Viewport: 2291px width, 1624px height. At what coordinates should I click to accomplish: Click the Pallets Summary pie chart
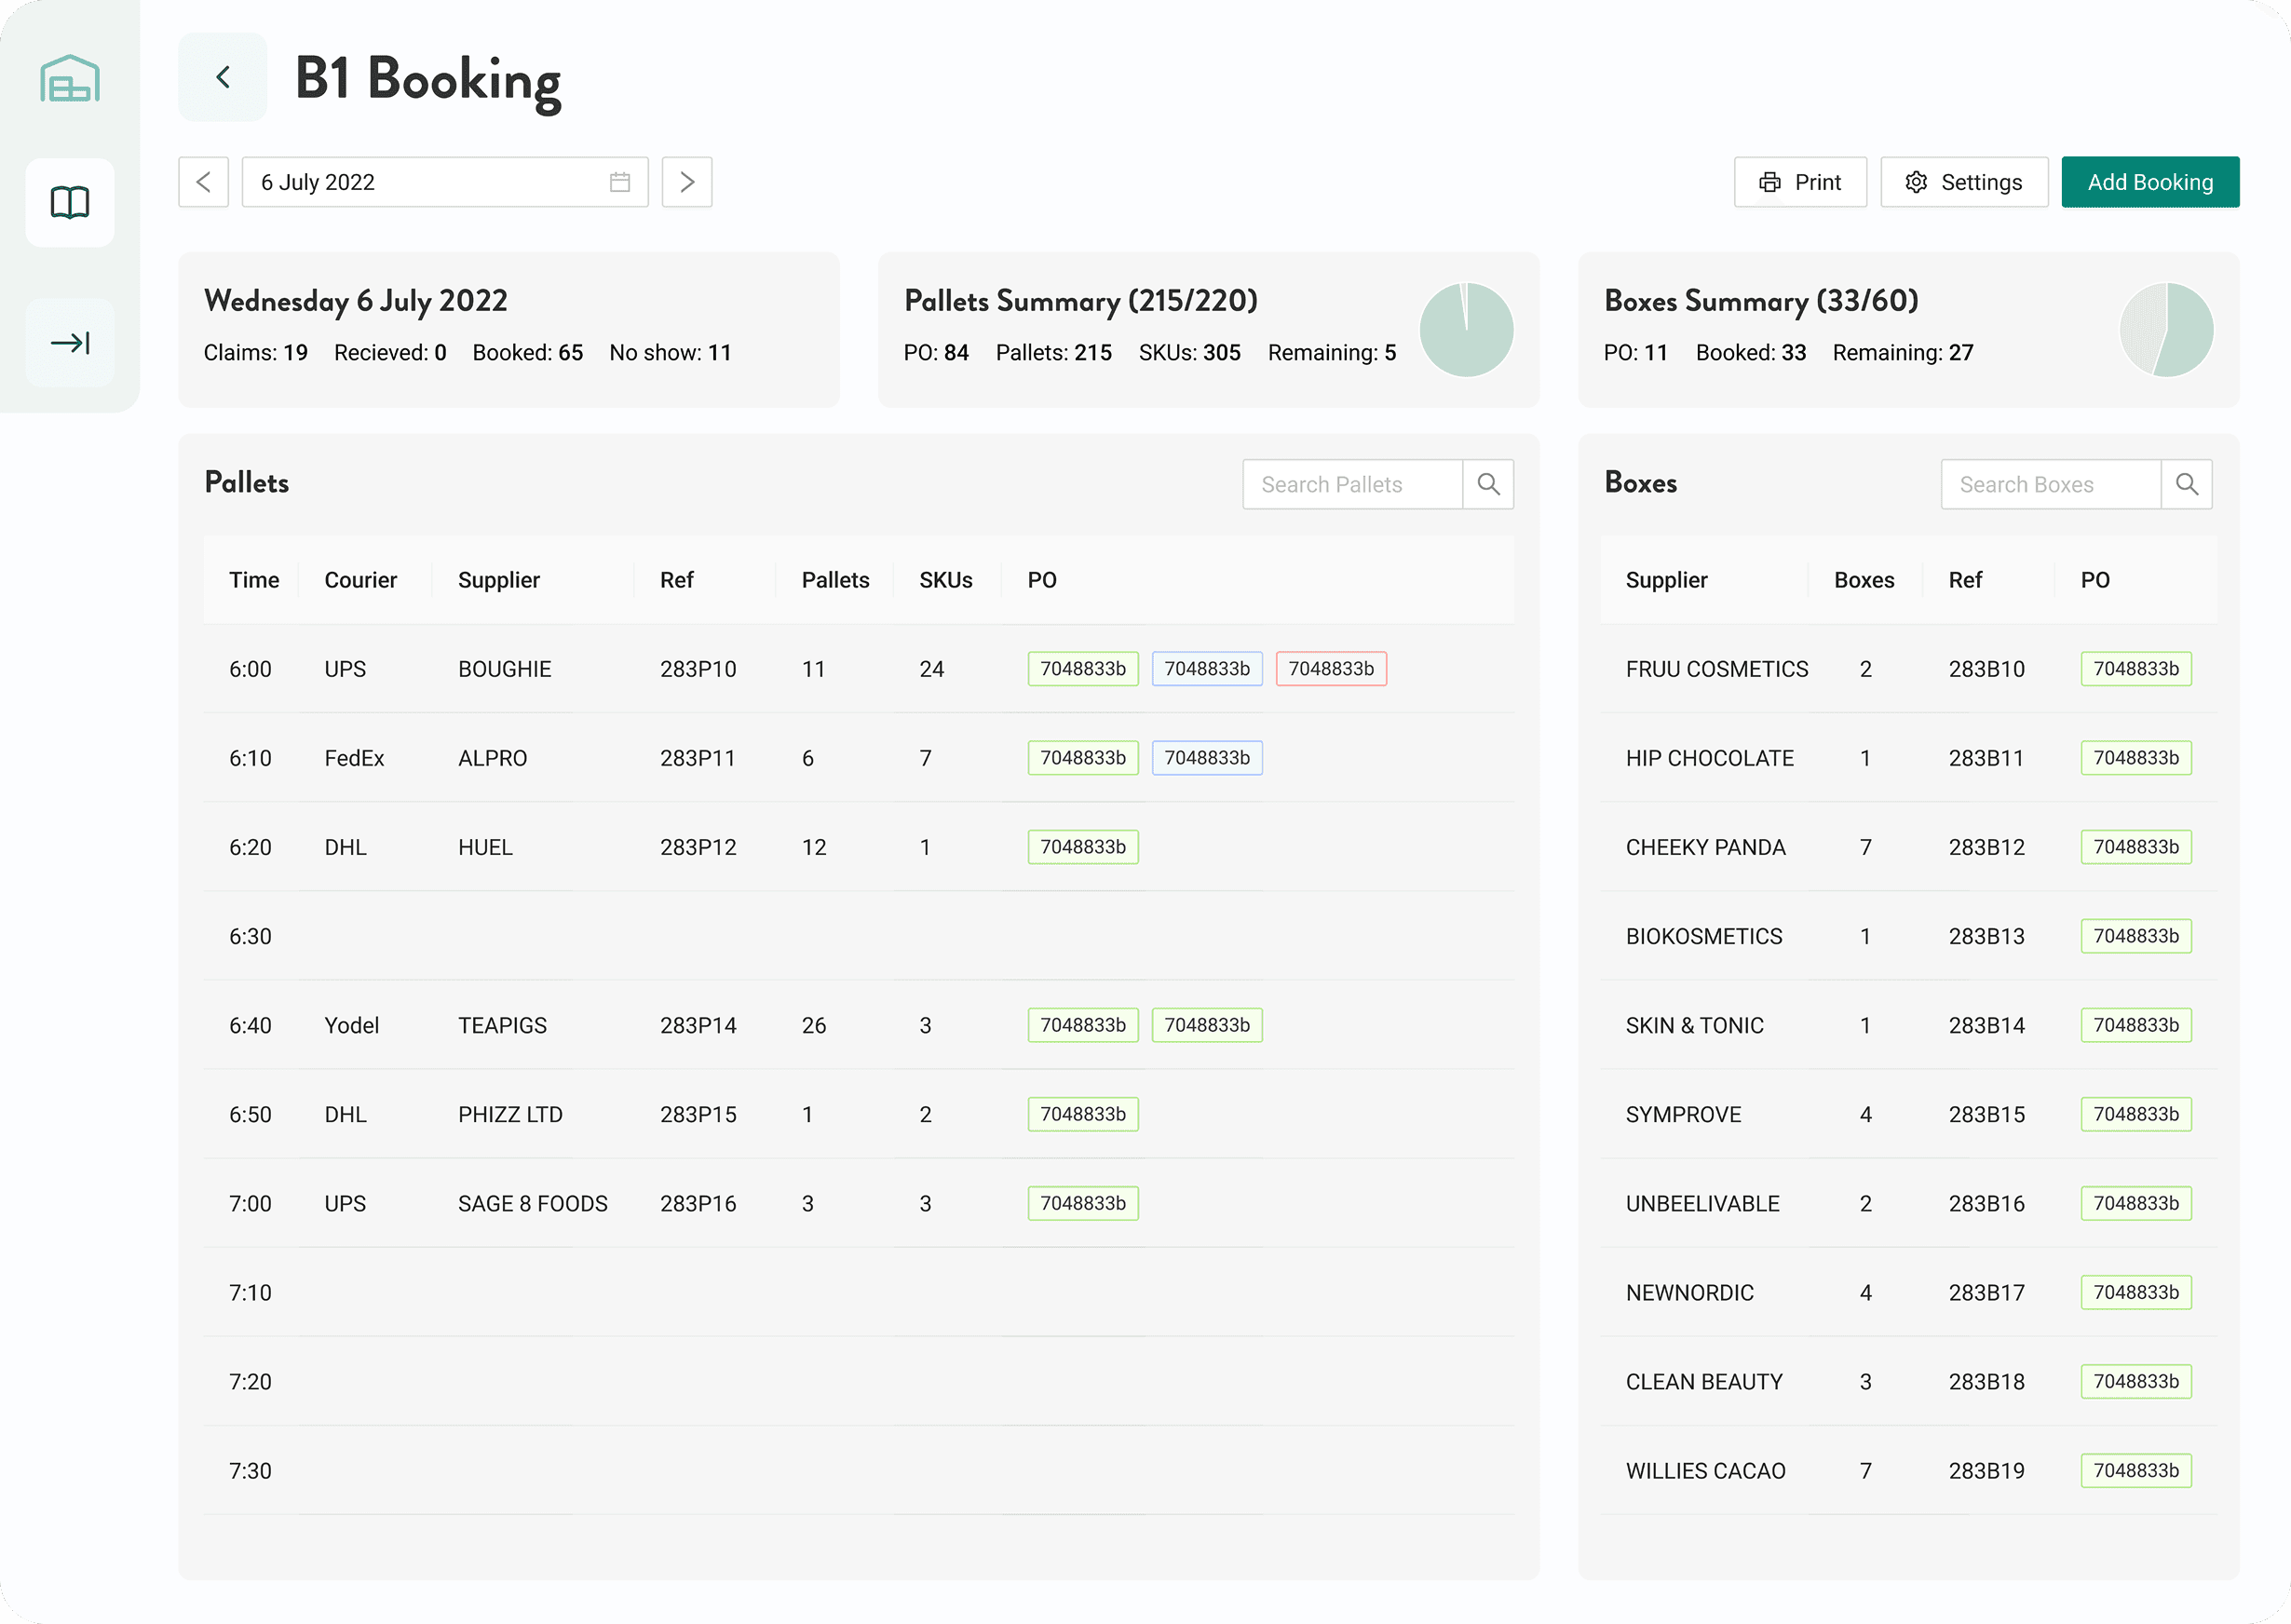(x=1466, y=330)
